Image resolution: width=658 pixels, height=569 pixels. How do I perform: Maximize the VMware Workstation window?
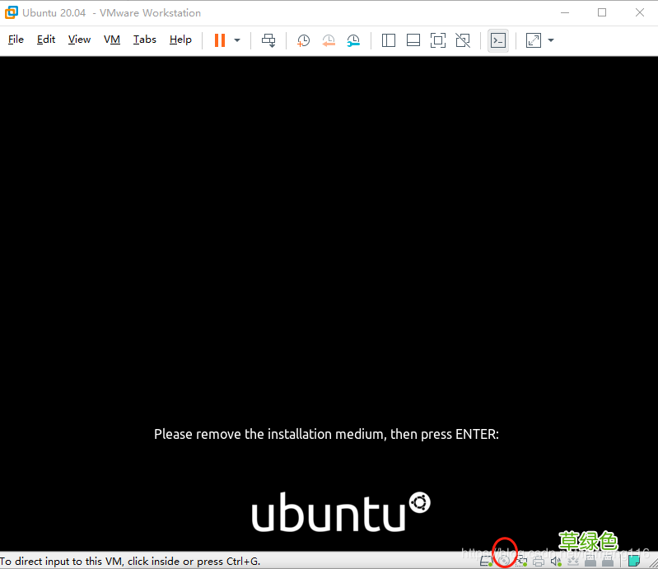point(602,12)
